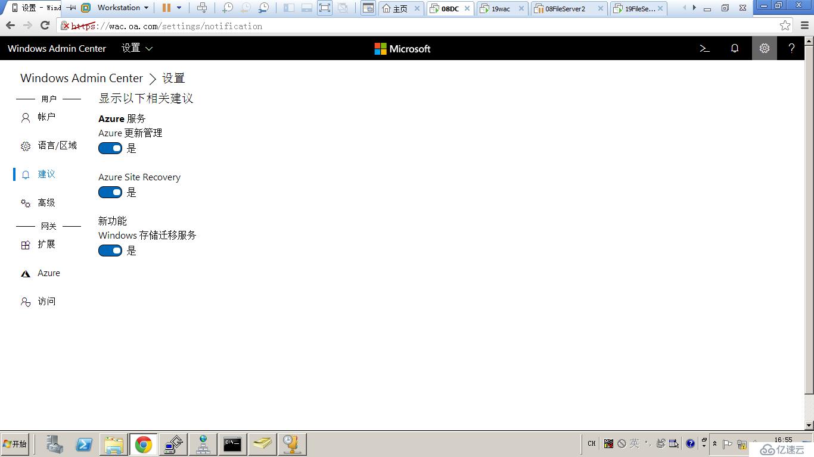
Task: Open the PowerShell console icon in header
Action: coord(704,48)
